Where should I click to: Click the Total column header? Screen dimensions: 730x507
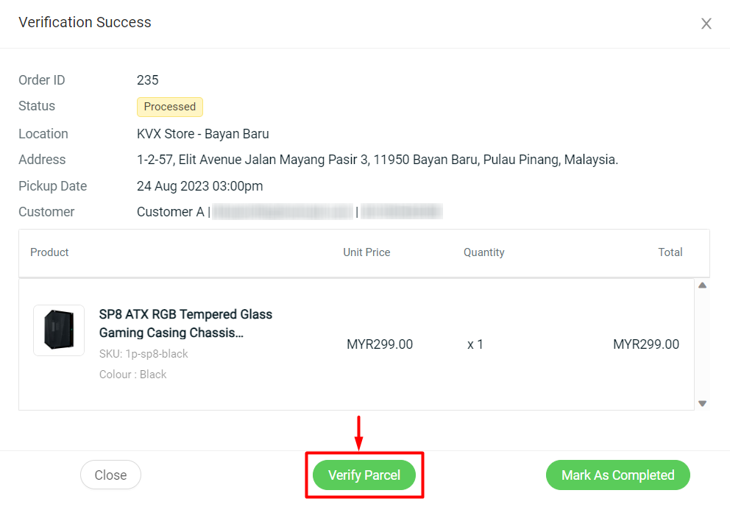pos(670,252)
